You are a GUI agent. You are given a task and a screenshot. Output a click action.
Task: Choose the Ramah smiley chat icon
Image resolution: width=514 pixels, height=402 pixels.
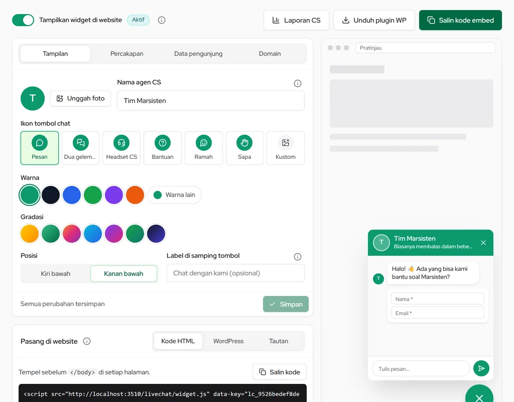204,148
